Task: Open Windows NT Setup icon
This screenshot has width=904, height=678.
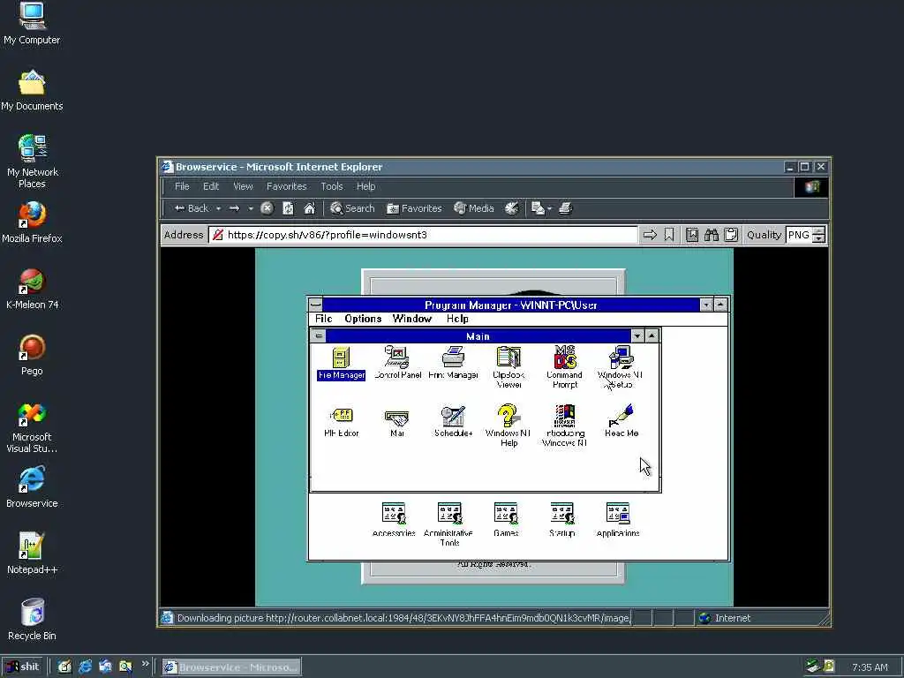Action: 621,367
